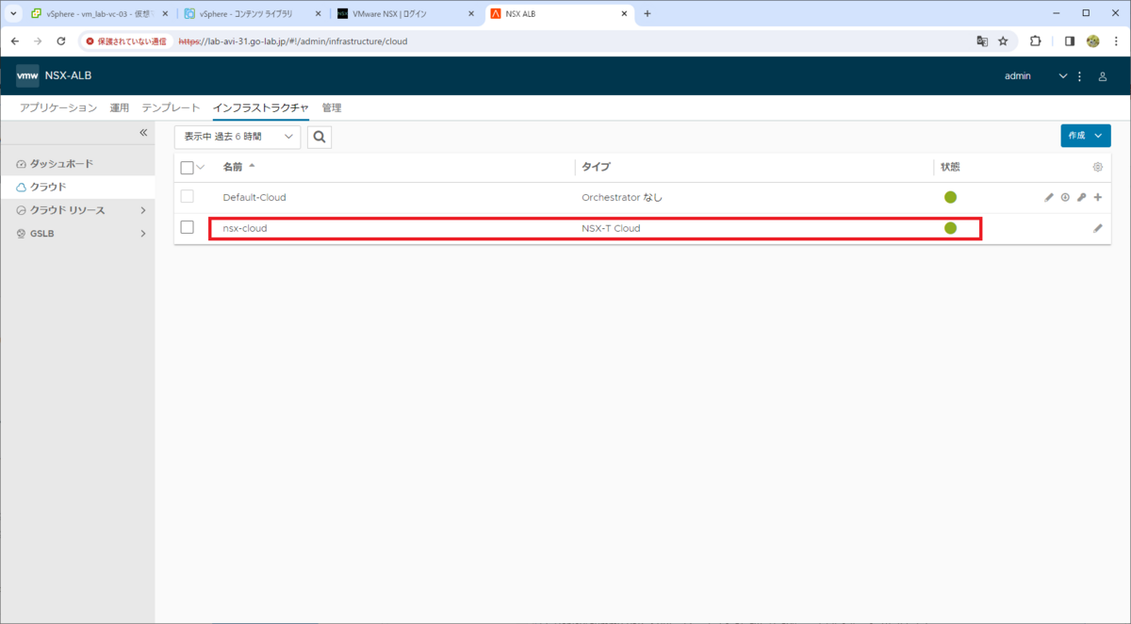The image size is (1131, 624).
Task: Go back in browser history
Action: [15, 41]
